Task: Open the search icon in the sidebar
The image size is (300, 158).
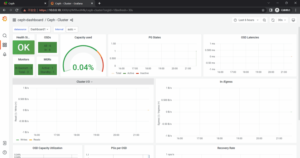Action: (5, 36)
